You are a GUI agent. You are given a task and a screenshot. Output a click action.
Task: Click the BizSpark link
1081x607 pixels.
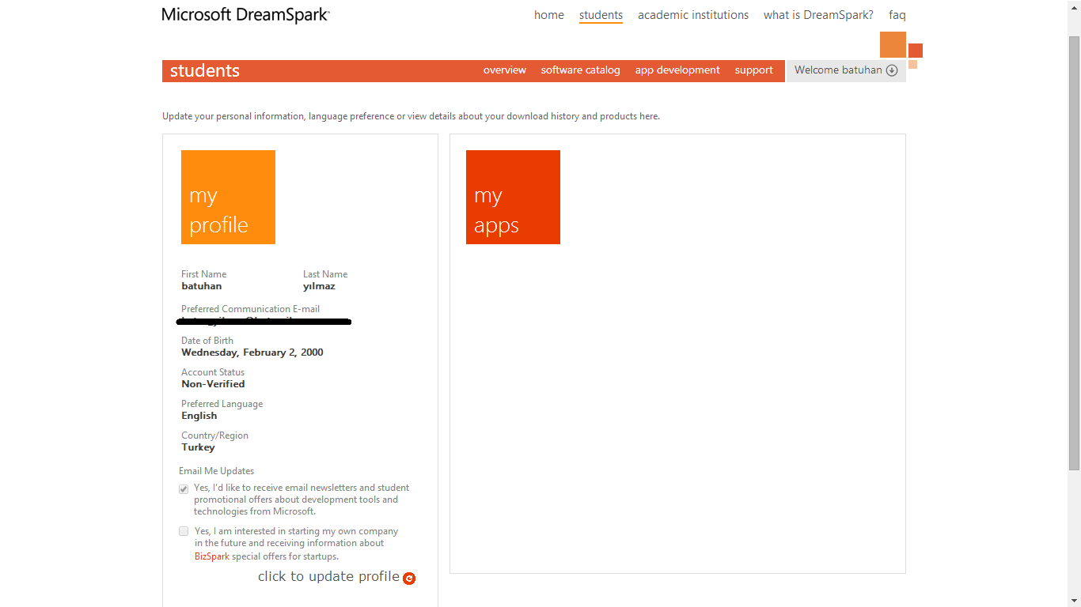(212, 556)
